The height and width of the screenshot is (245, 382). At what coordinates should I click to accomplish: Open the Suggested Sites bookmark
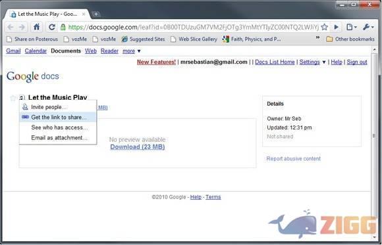click(x=144, y=39)
